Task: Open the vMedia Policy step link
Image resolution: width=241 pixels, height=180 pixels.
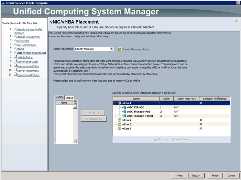Action: 25,57
